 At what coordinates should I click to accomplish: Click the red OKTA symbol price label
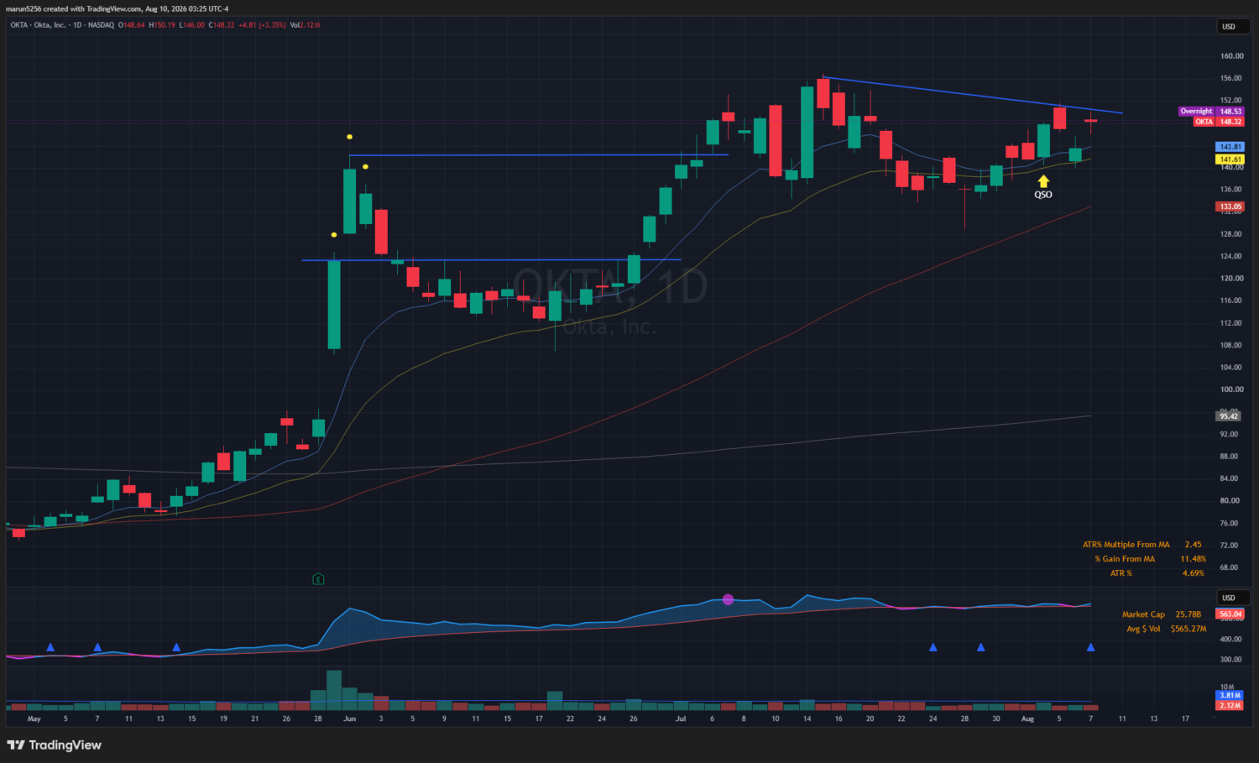coord(1219,122)
